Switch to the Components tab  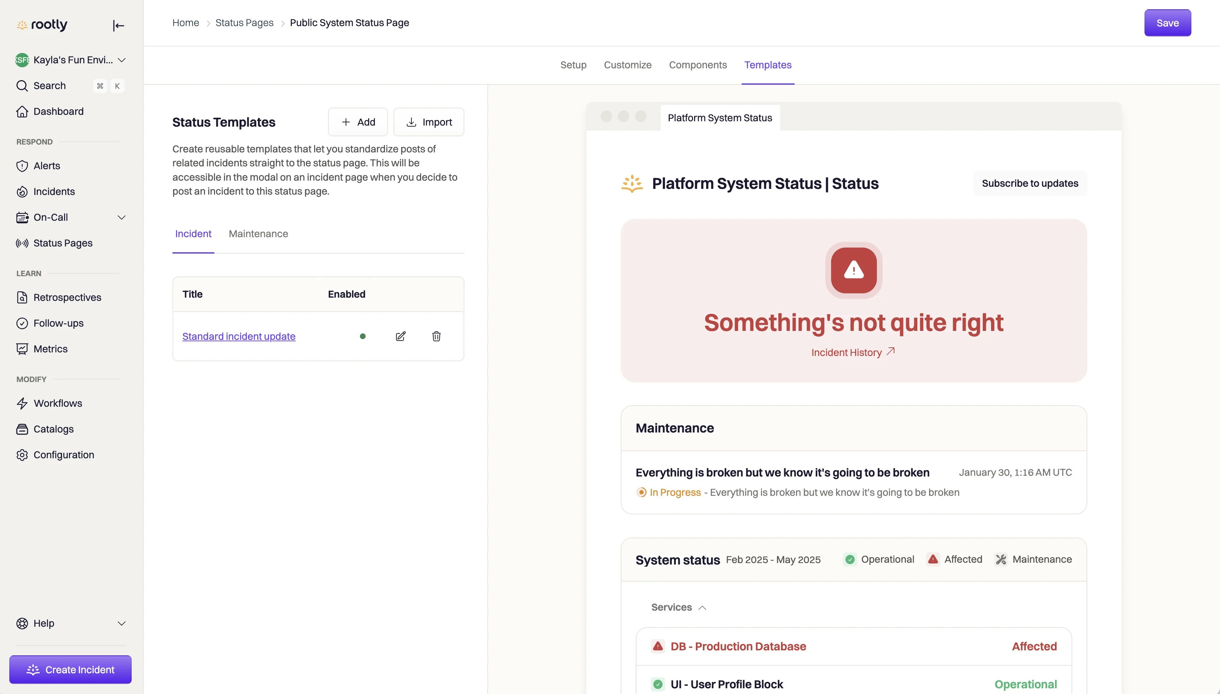point(698,65)
